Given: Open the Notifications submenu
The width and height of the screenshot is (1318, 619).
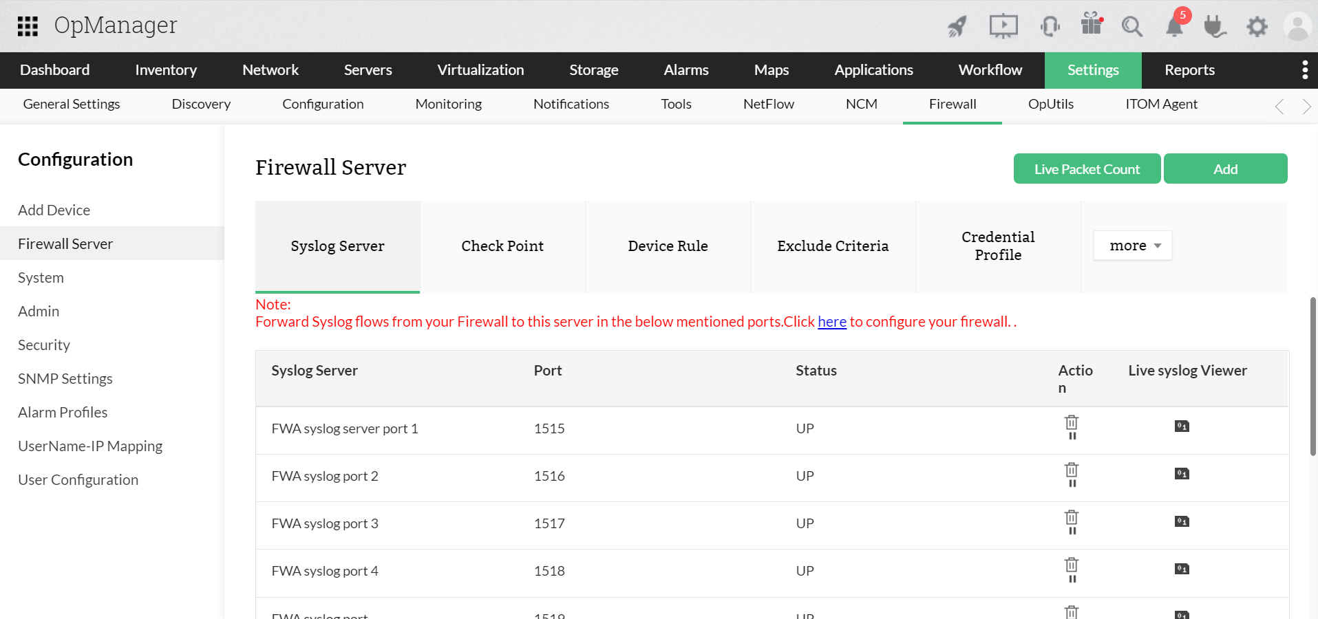Looking at the screenshot, I should pos(571,105).
